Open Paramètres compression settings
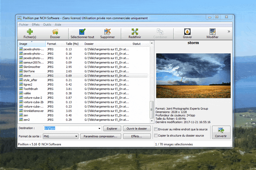This screenshot has height=170, width=256. [101, 136]
